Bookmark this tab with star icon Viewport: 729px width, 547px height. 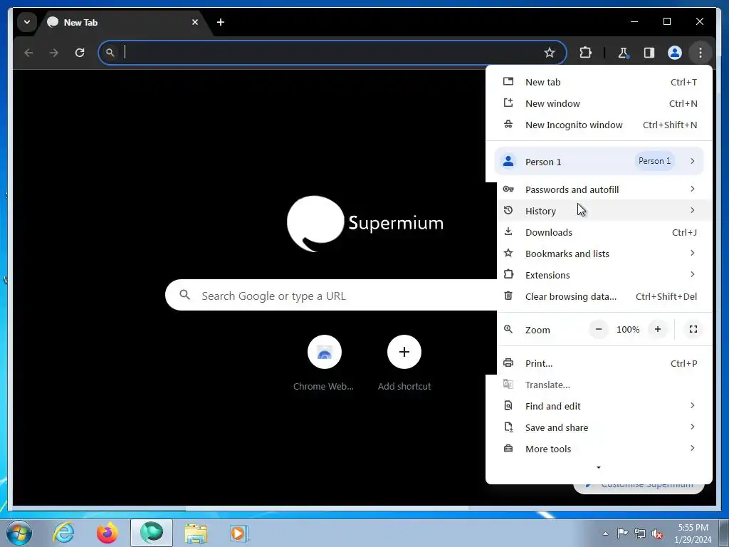tap(549, 53)
